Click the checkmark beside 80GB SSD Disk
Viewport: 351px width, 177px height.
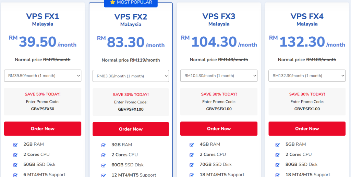pyautogui.click(x=280, y=165)
